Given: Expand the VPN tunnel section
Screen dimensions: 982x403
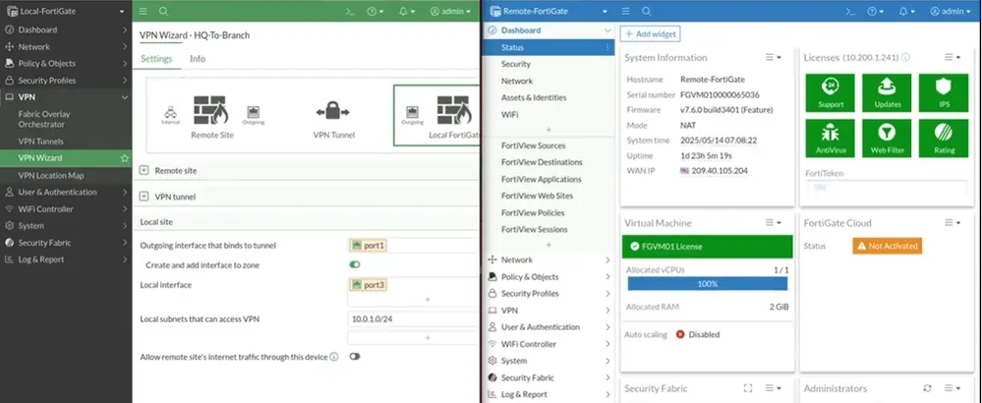Looking at the screenshot, I should pos(144,197).
